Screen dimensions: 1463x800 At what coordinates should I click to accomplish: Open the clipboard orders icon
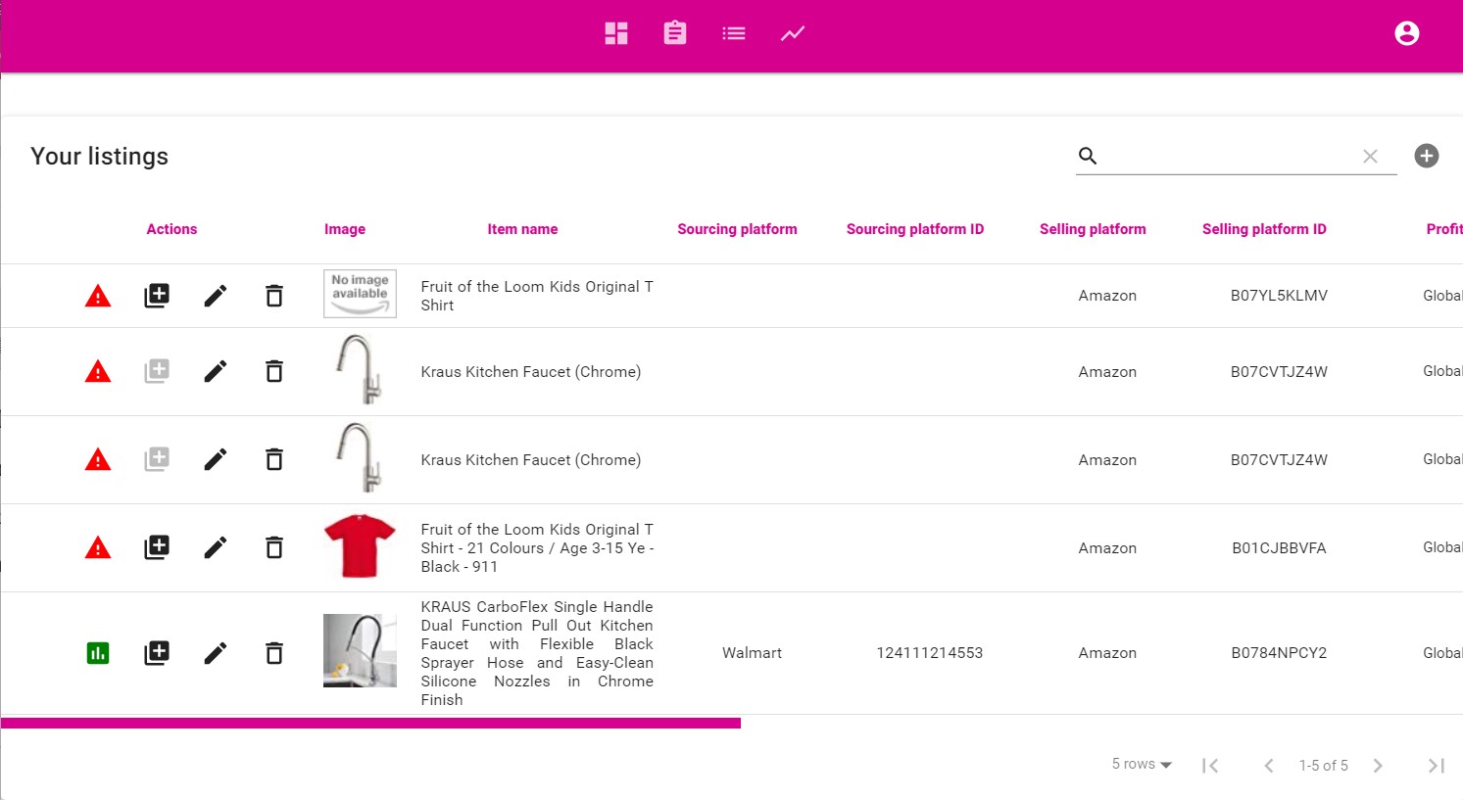pos(675,32)
